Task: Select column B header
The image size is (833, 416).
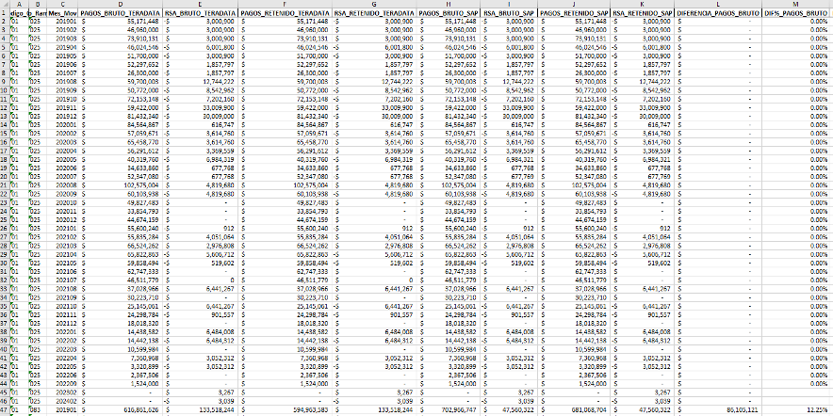Action: pyautogui.click(x=37, y=4)
